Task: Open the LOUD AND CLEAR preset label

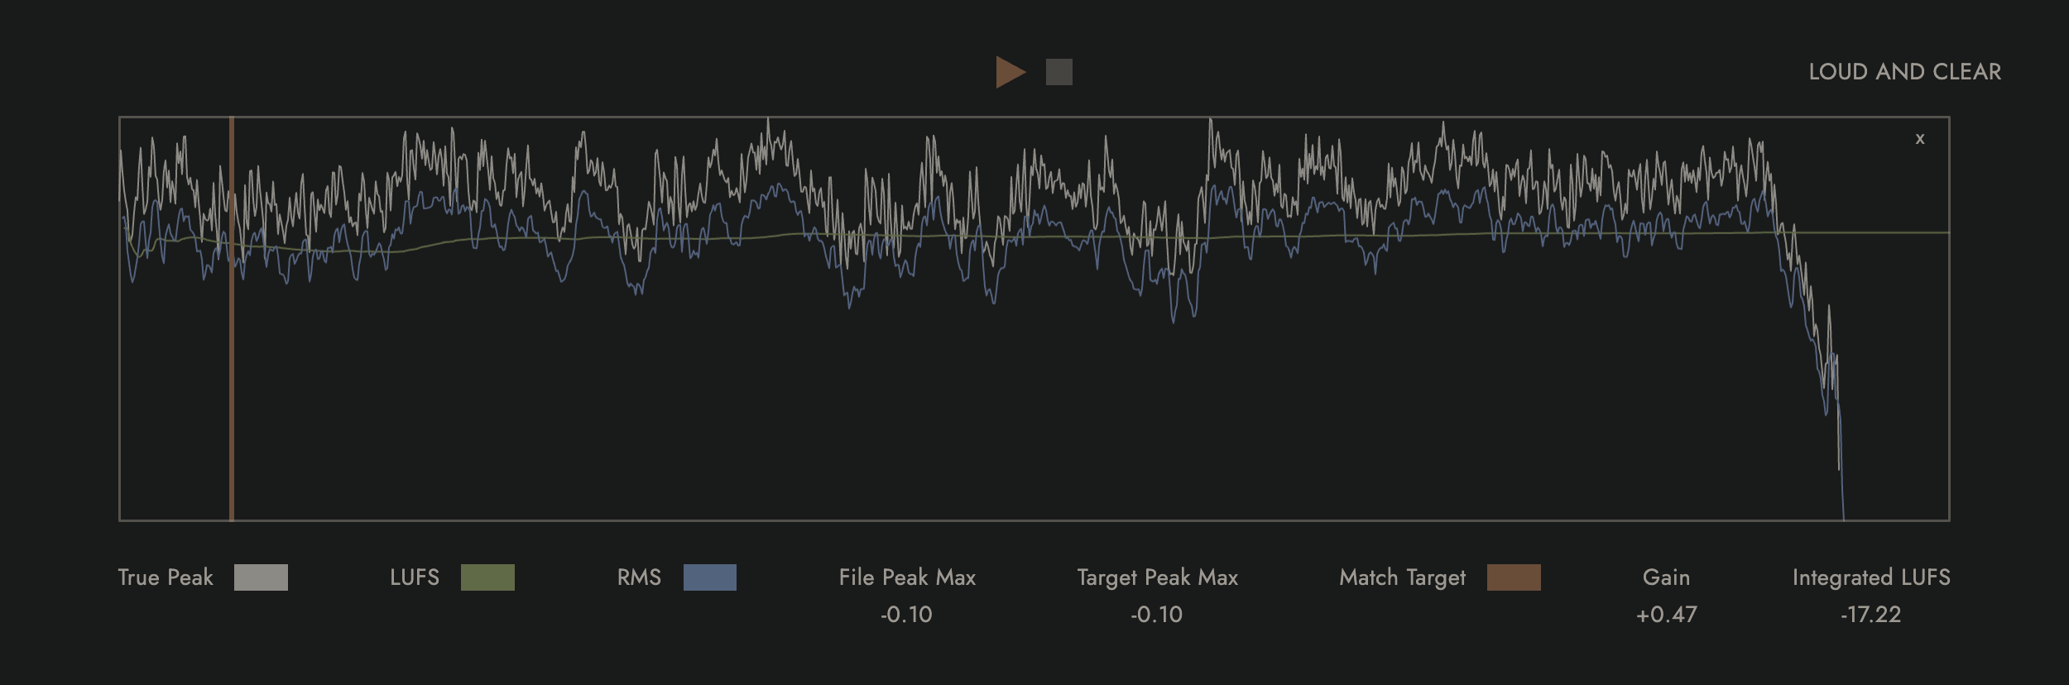Action: [1904, 72]
